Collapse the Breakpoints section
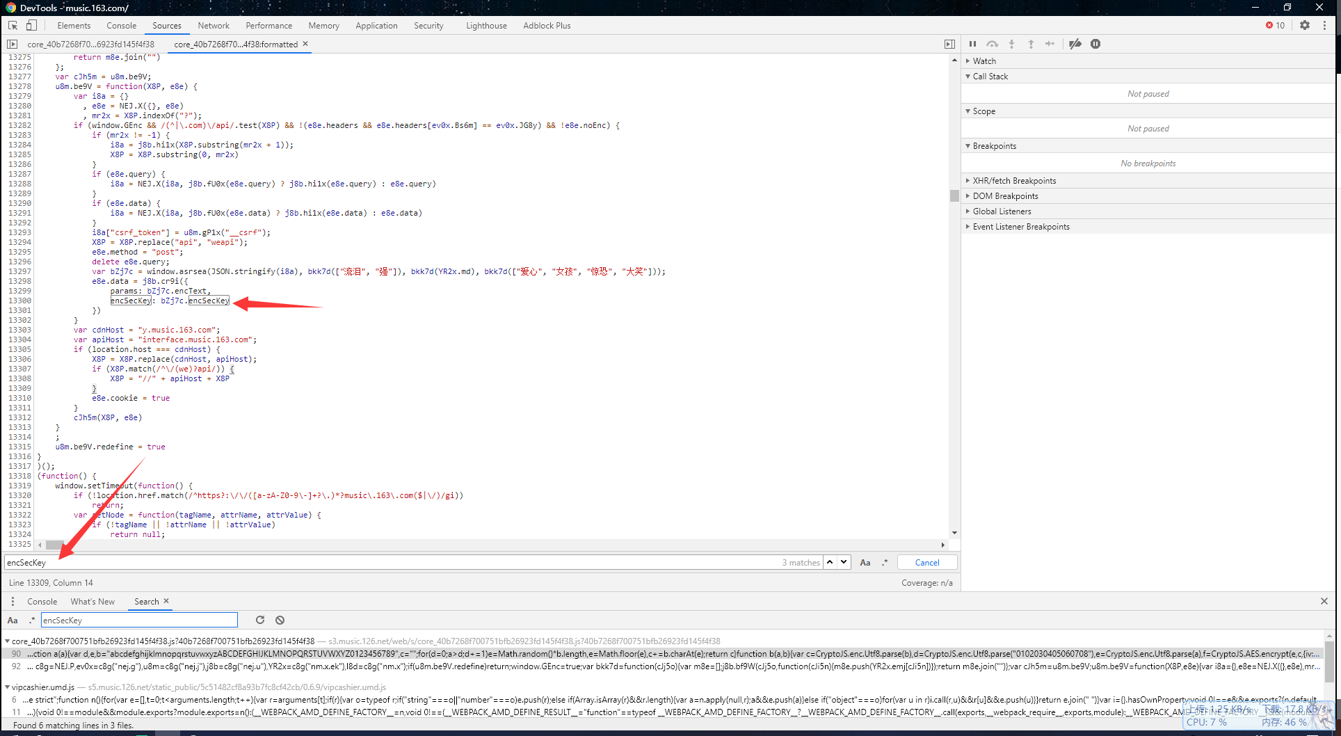The width and height of the screenshot is (1341, 736). pos(1148,145)
